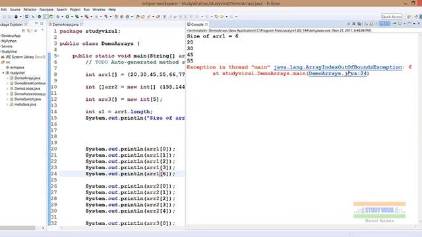
Task: Click Pin Console icon
Action: click(x=394, y=24)
